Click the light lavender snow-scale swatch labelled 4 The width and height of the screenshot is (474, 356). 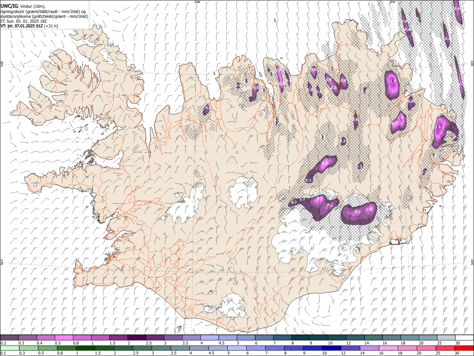click(x=209, y=338)
